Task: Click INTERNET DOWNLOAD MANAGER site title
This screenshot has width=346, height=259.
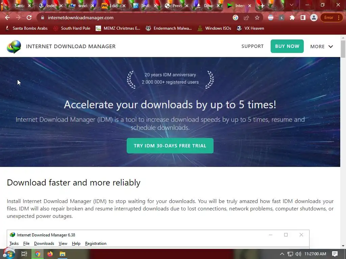Action: click(71, 47)
